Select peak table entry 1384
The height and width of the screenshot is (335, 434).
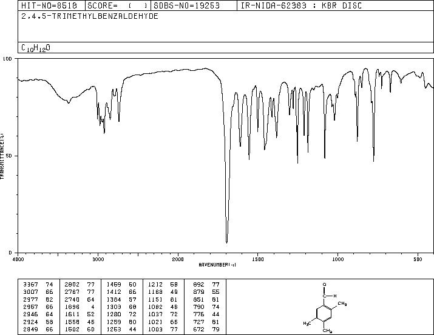click(114, 299)
